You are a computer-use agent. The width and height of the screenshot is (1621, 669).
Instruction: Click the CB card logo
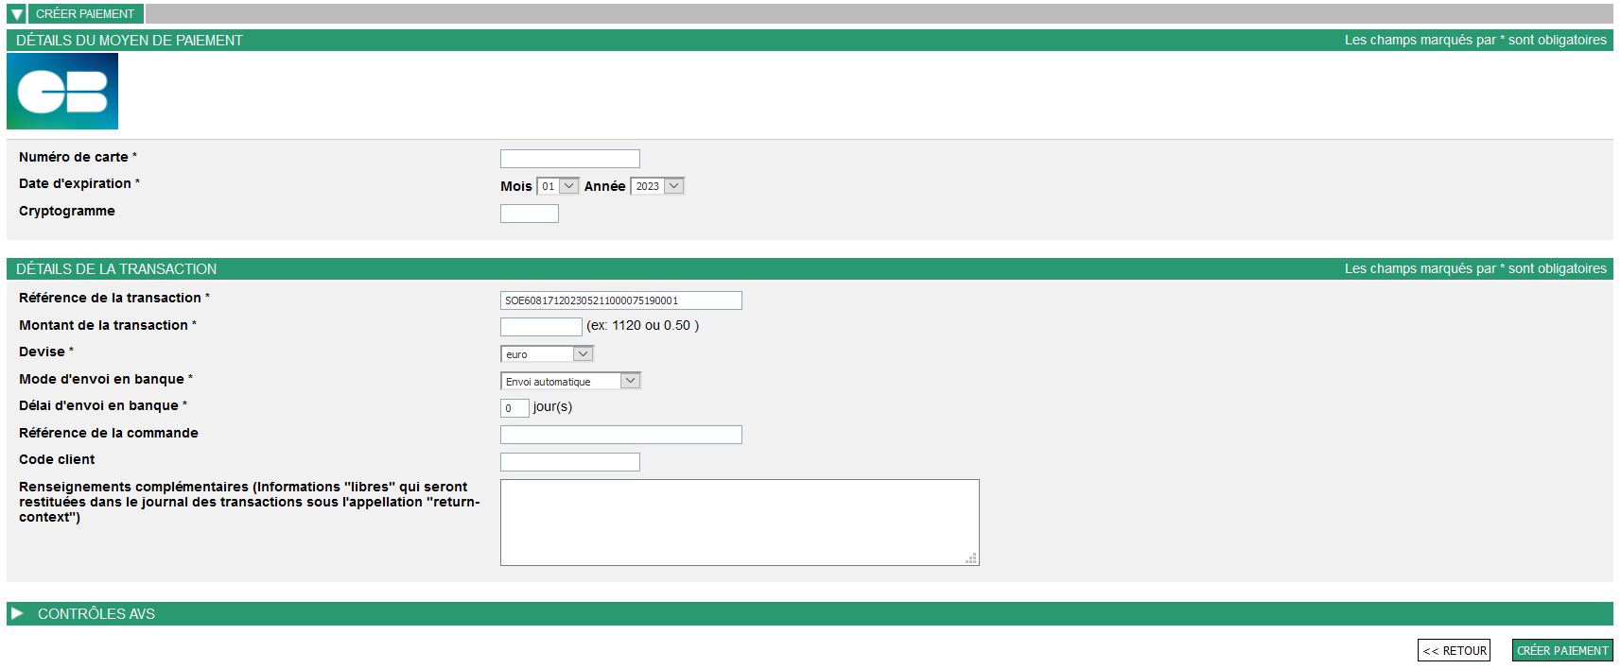pyautogui.click(x=62, y=91)
